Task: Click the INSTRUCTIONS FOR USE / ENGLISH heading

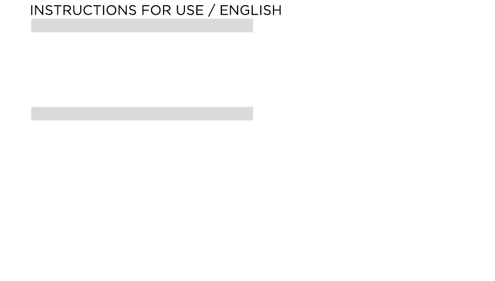Action: 156,10
